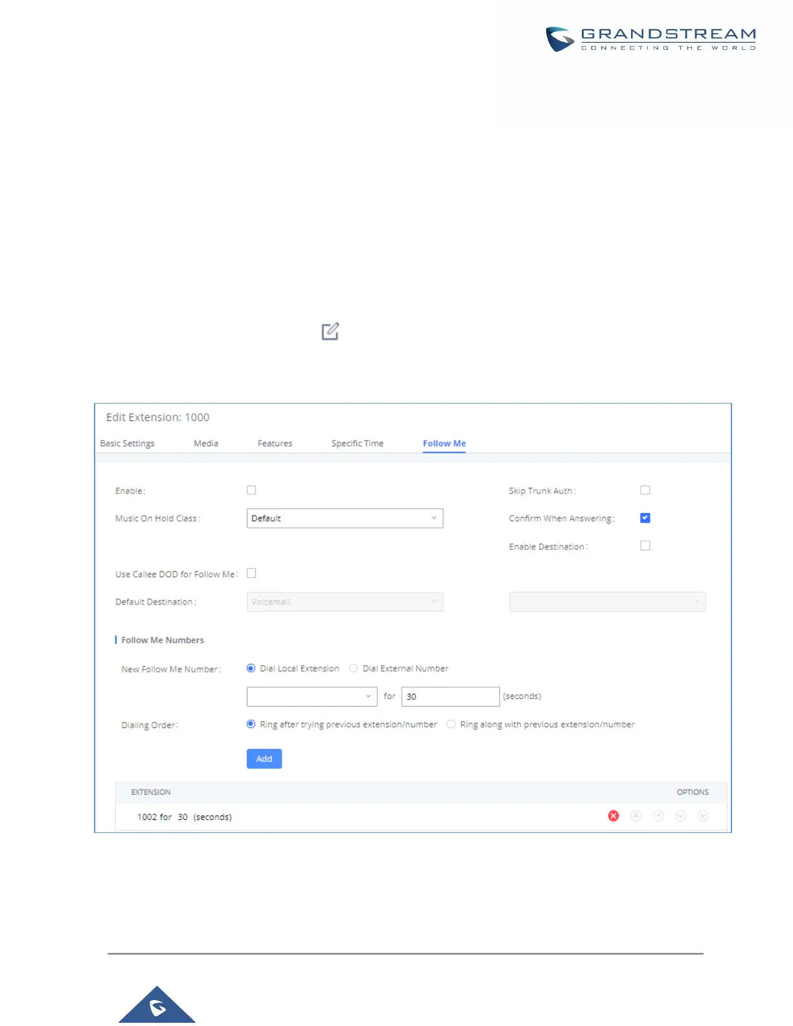The height and width of the screenshot is (1026, 793).
Task: Click the EXTENSION column header
Action: (x=151, y=792)
